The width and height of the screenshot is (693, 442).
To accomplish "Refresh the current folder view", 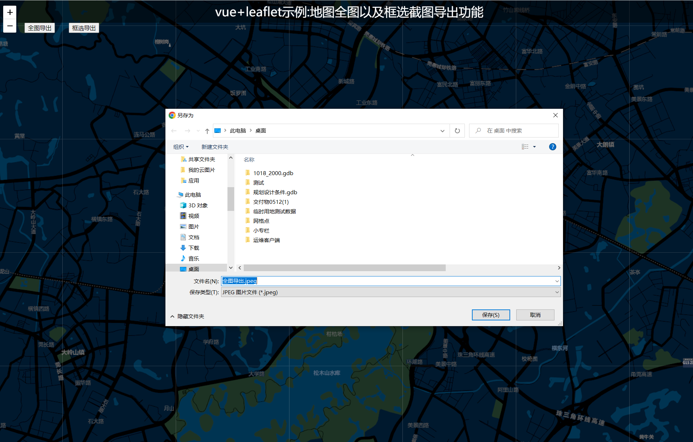I will 457,130.
